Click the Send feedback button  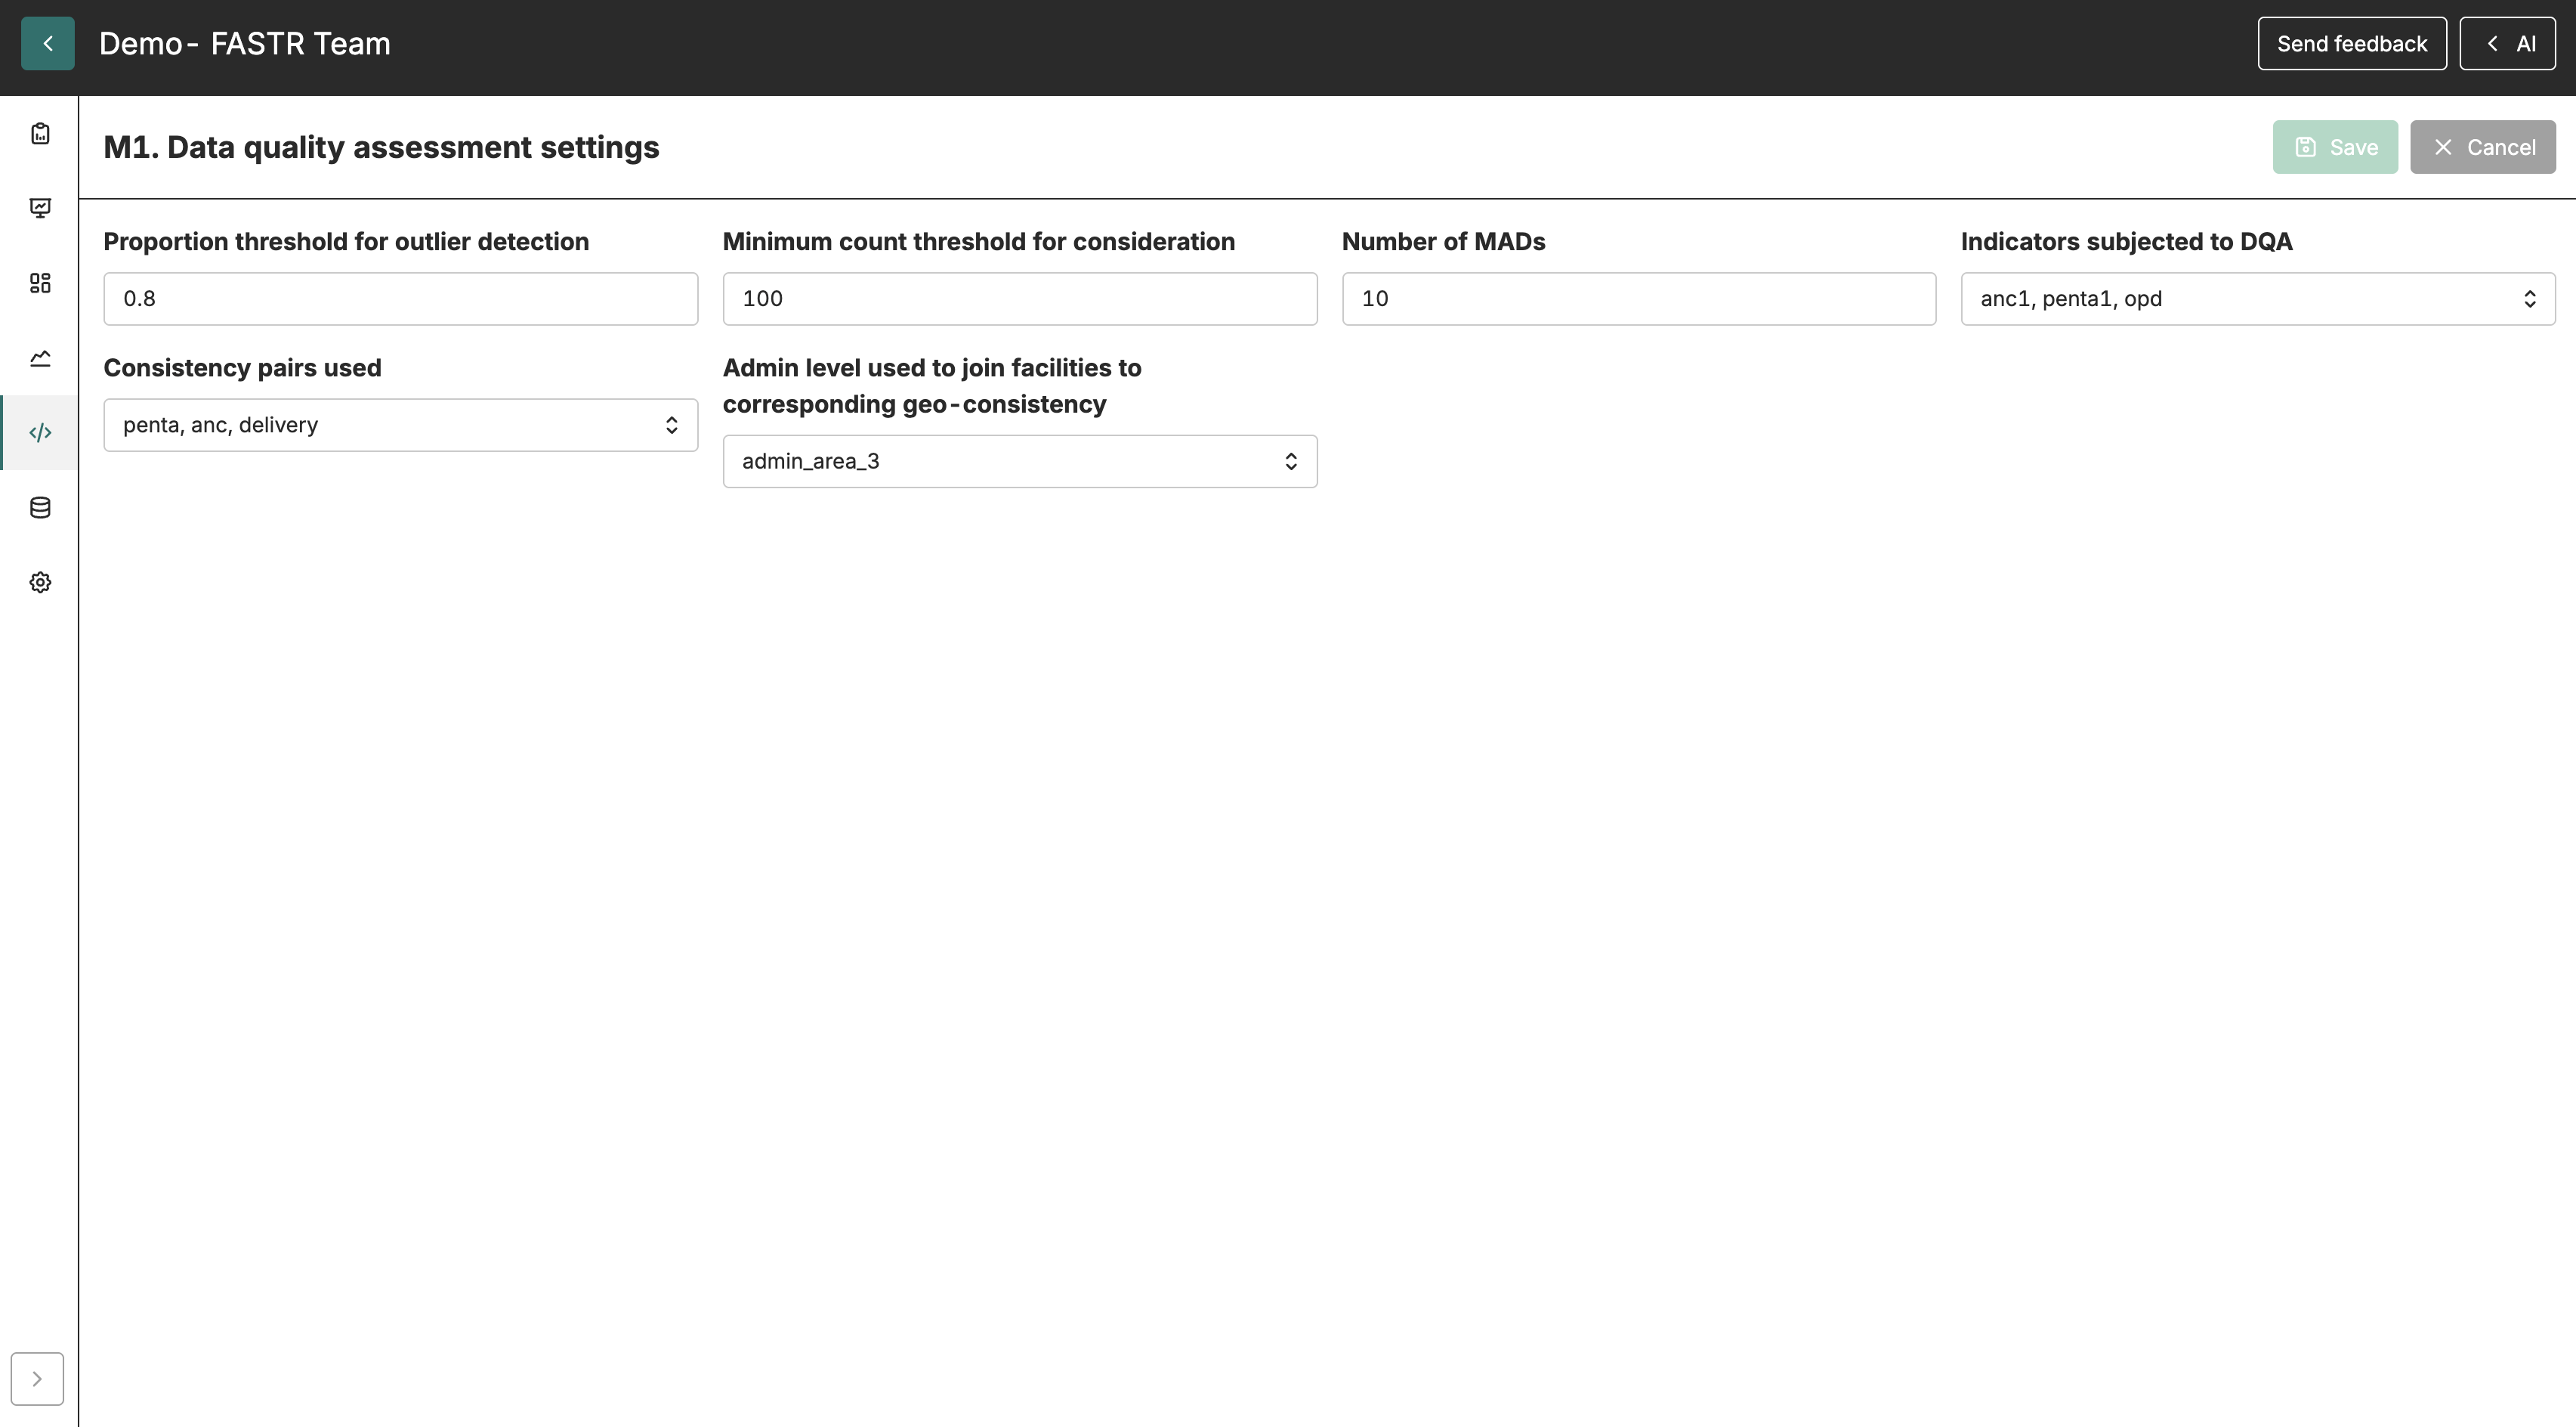(x=2352, y=43)
